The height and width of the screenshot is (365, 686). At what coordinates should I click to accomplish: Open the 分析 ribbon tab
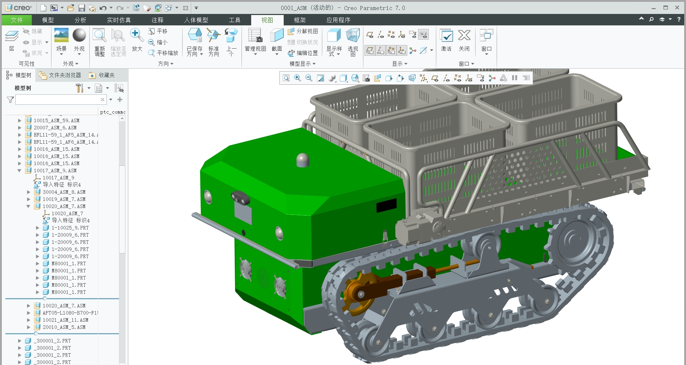point(80,20)
